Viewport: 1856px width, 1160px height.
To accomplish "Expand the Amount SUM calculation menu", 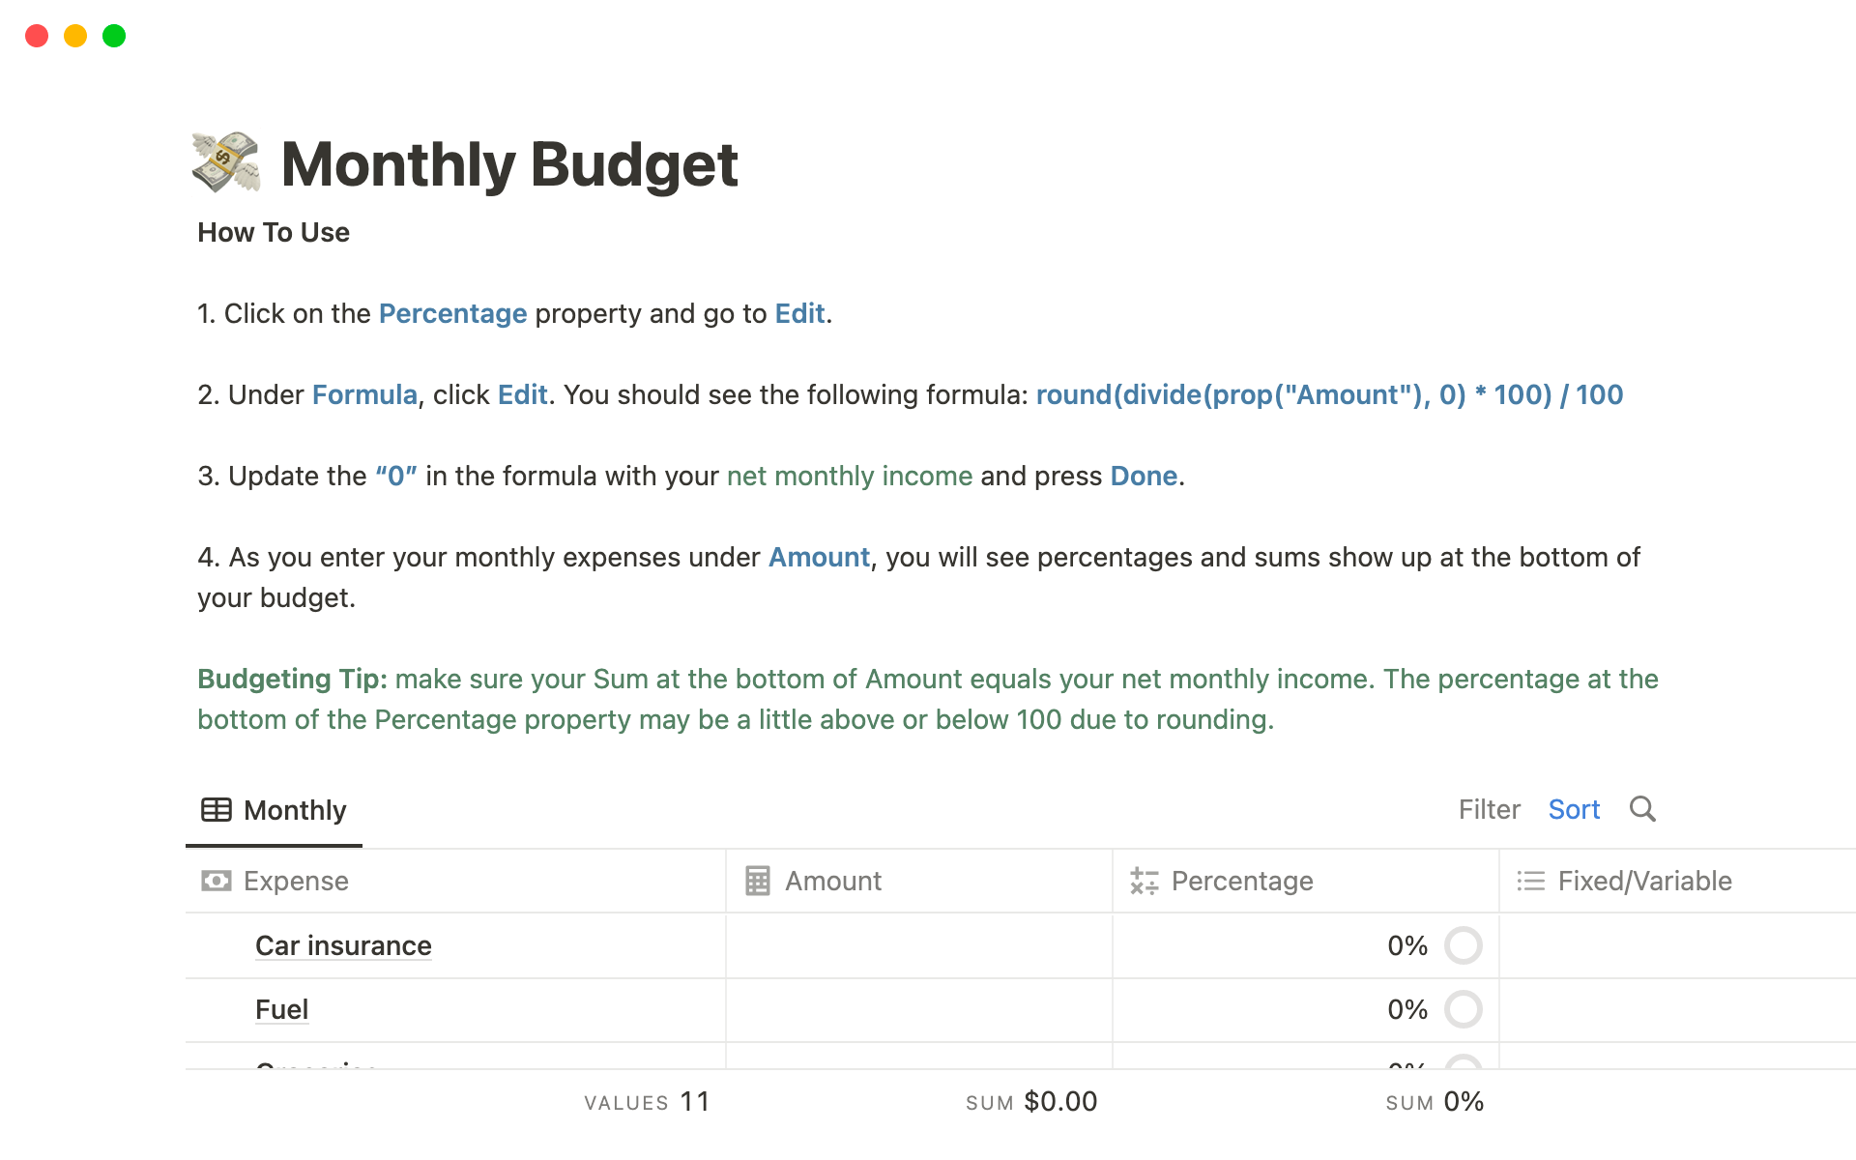I will (x=1031, y=1102).
